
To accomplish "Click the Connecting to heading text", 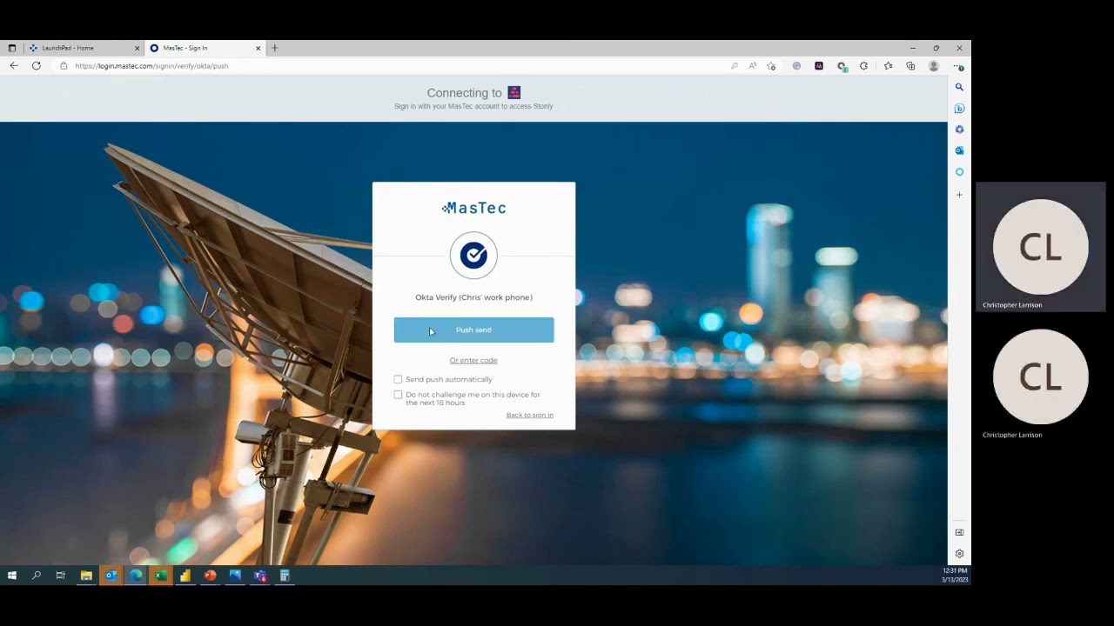I will coord(465,93).
